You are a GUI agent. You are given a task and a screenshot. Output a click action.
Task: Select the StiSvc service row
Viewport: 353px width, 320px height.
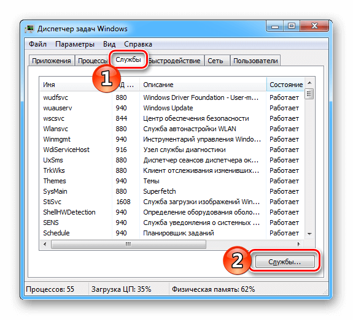click(173, 202)
